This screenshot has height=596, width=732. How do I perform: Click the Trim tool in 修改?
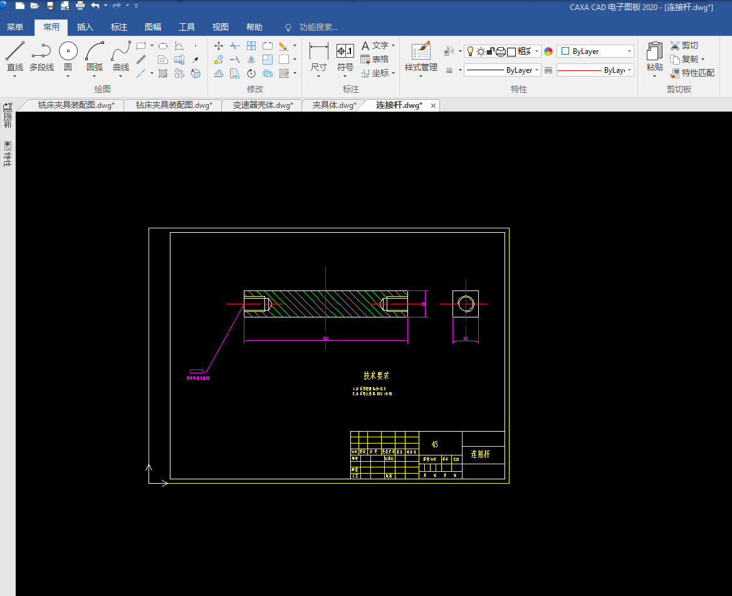(x=235, y=46)
